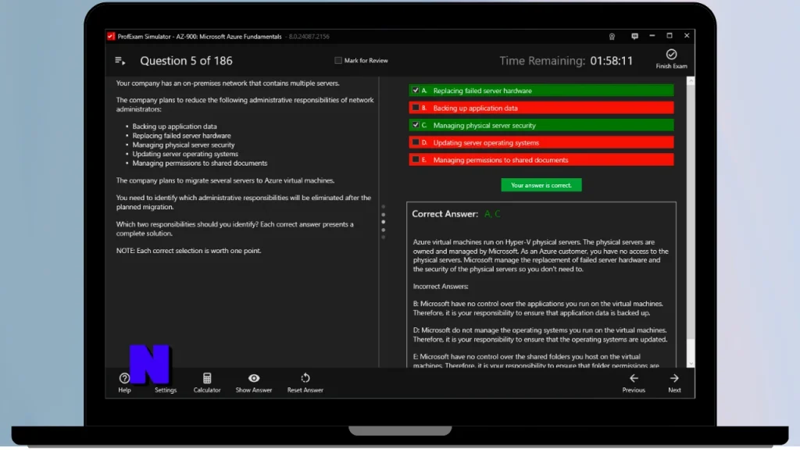Screen dimensions: 800x450
Task: Click the scroll up arrow of answer pane
Action: coord(691,80)
